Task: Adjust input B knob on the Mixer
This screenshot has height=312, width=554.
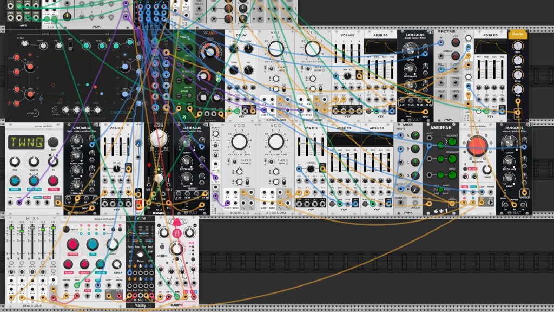Action: (x=415, y=149)
